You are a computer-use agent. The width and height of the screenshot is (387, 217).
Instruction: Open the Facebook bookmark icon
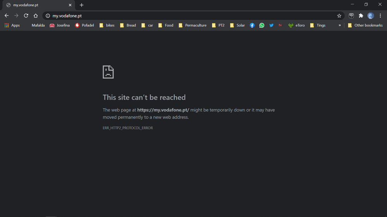[x=252, y=25]
